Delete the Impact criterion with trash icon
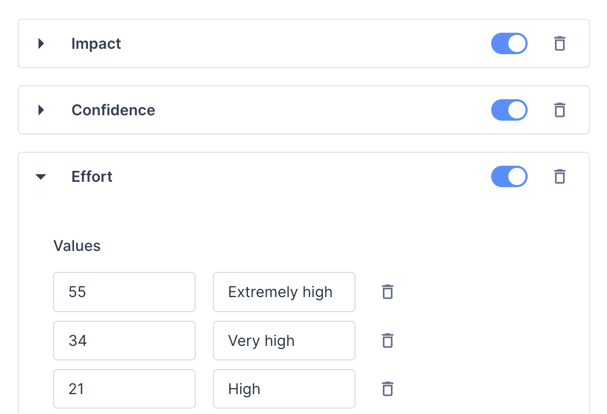 559,43
